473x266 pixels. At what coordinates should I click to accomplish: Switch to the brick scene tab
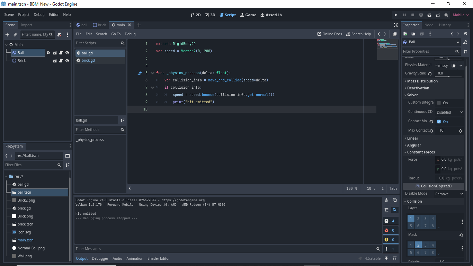[99, 25]
